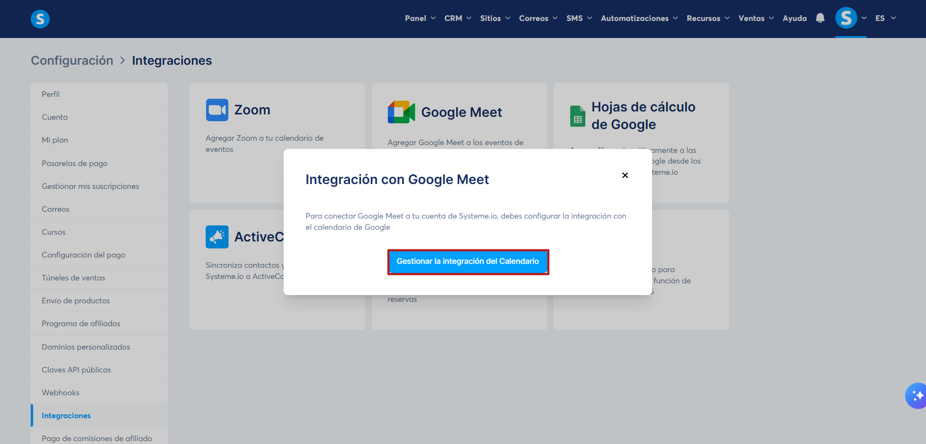Open the AI assistant sparkle button
This screenshot has height=444, width=926.
[917, 396]
